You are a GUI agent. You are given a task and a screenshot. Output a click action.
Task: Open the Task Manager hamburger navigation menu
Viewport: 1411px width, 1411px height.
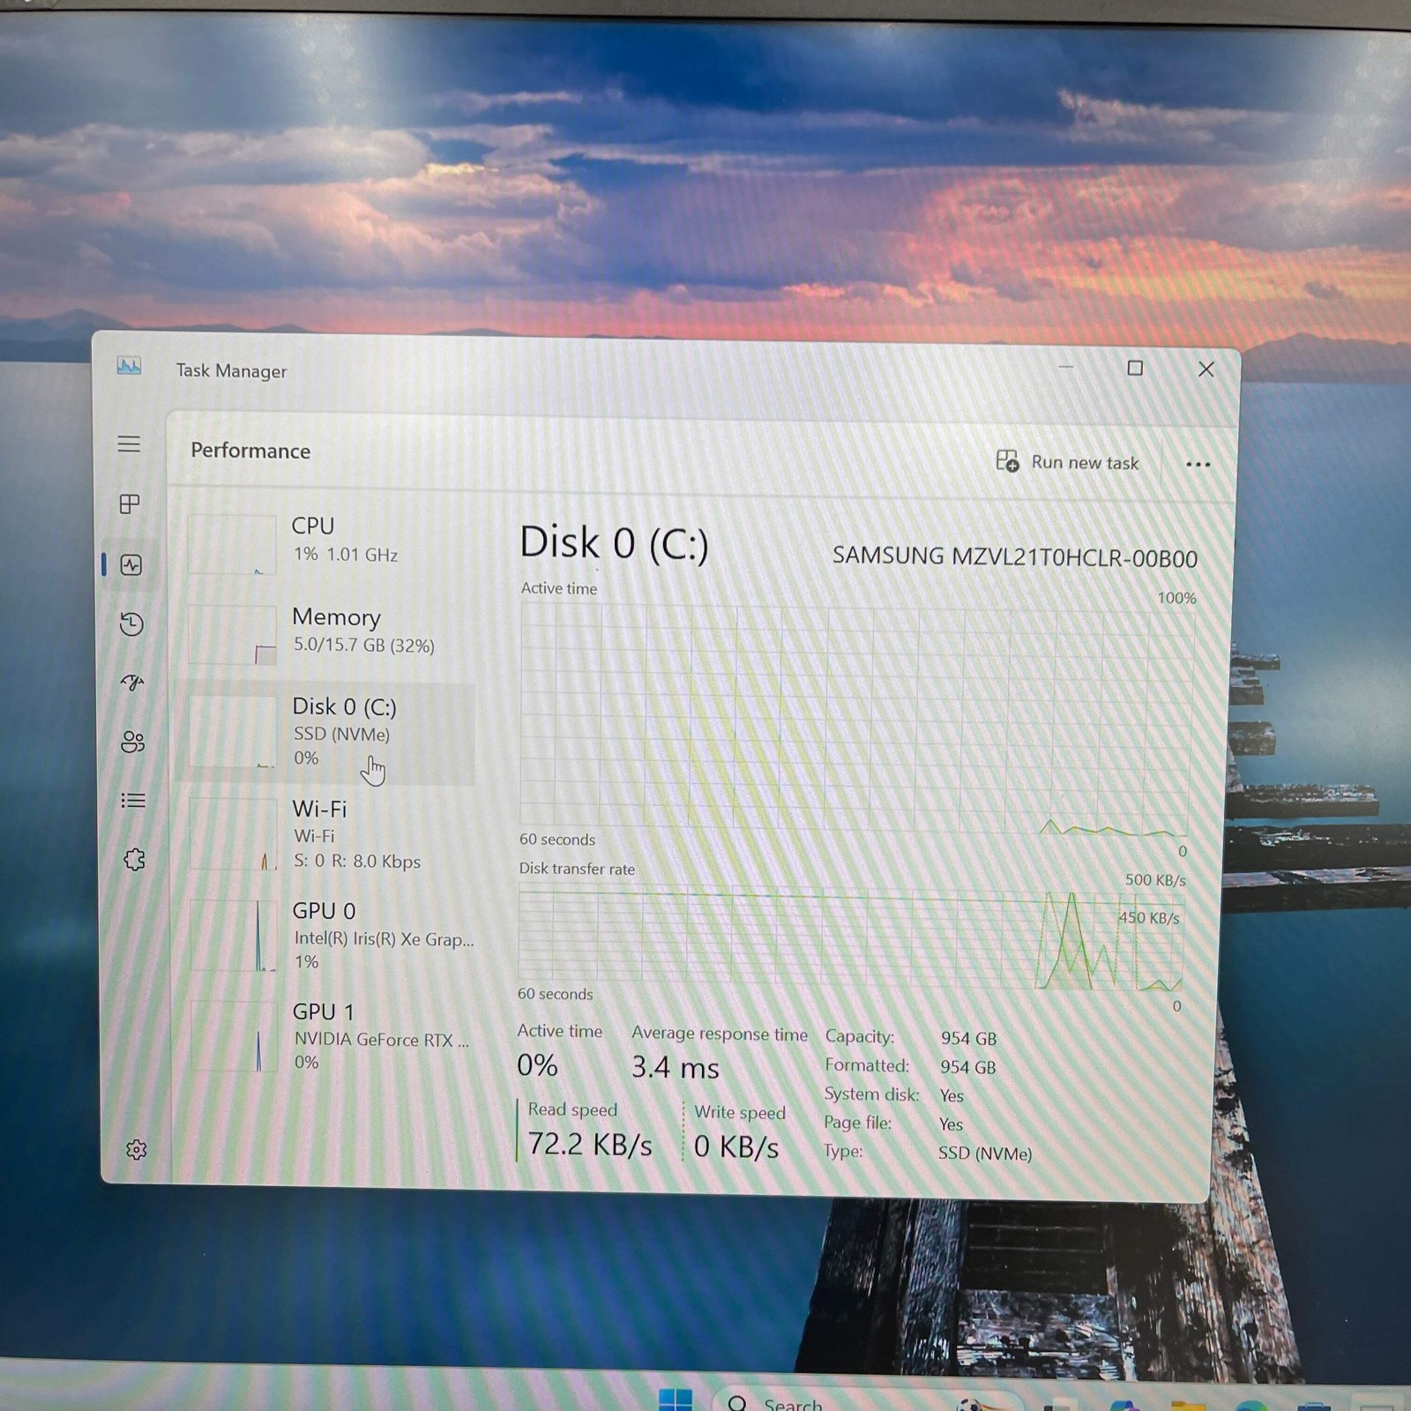pos(130,444)
